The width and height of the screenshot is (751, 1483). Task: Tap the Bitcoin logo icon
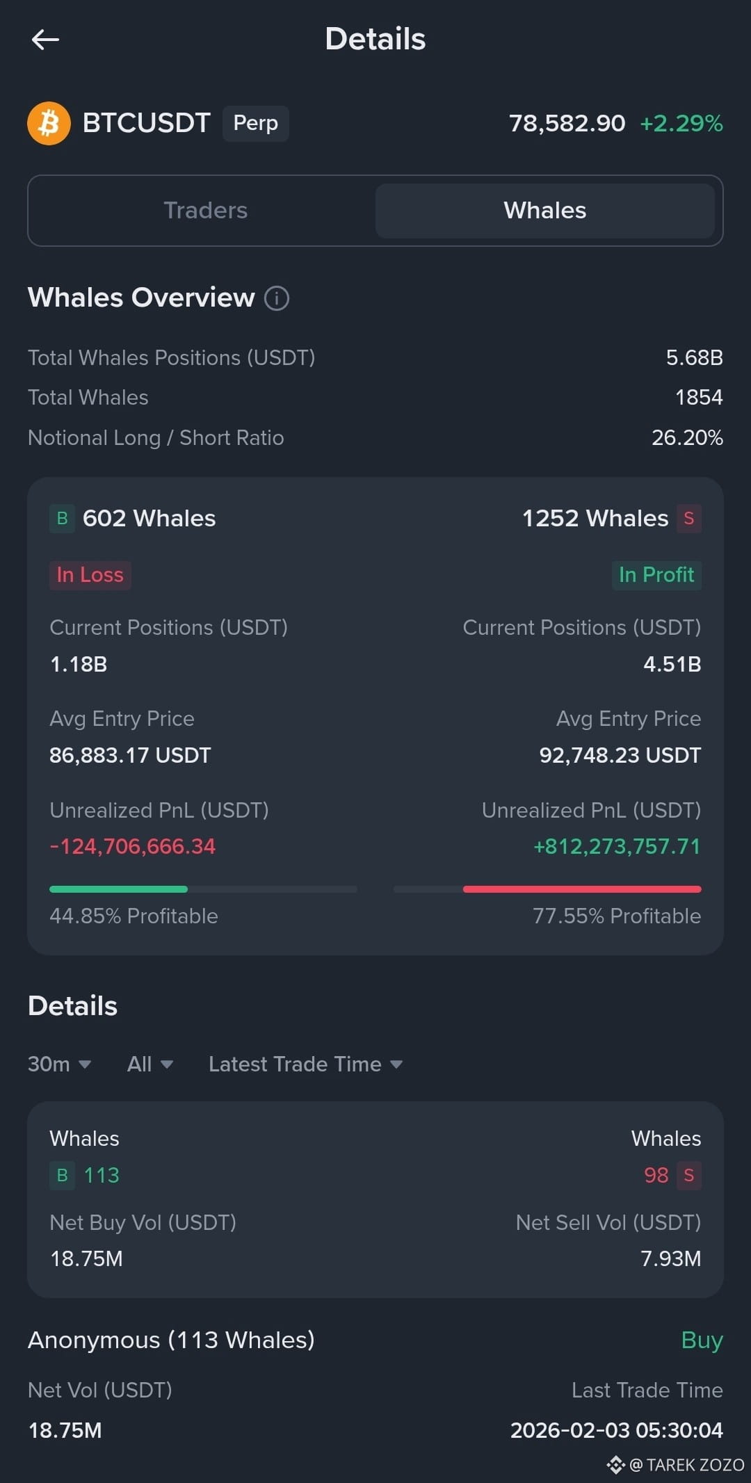[x=49, y=124]
